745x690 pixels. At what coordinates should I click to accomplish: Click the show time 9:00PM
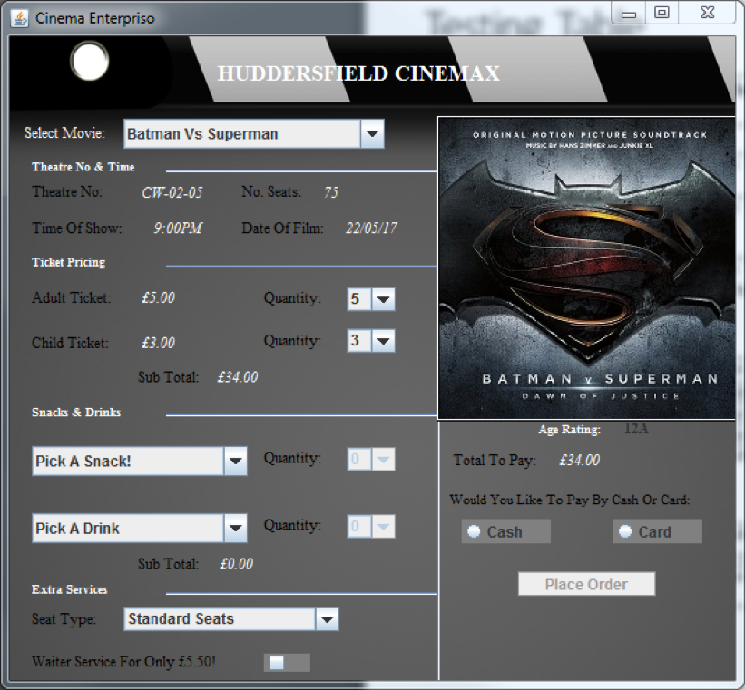[x=178, y=228]
